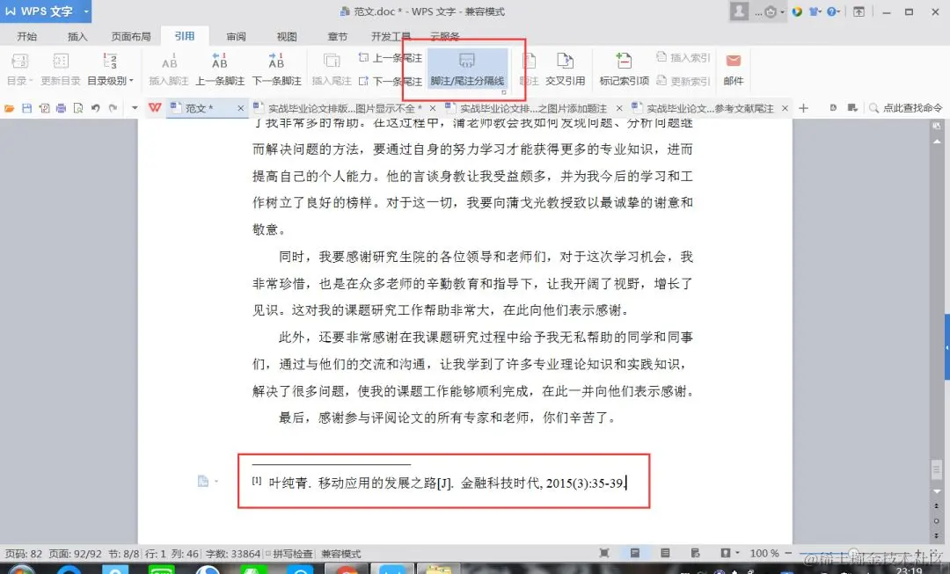Click the print icon in quick toolbar
This screenshot has height=574, width=950.
click(x=61, y=108)
